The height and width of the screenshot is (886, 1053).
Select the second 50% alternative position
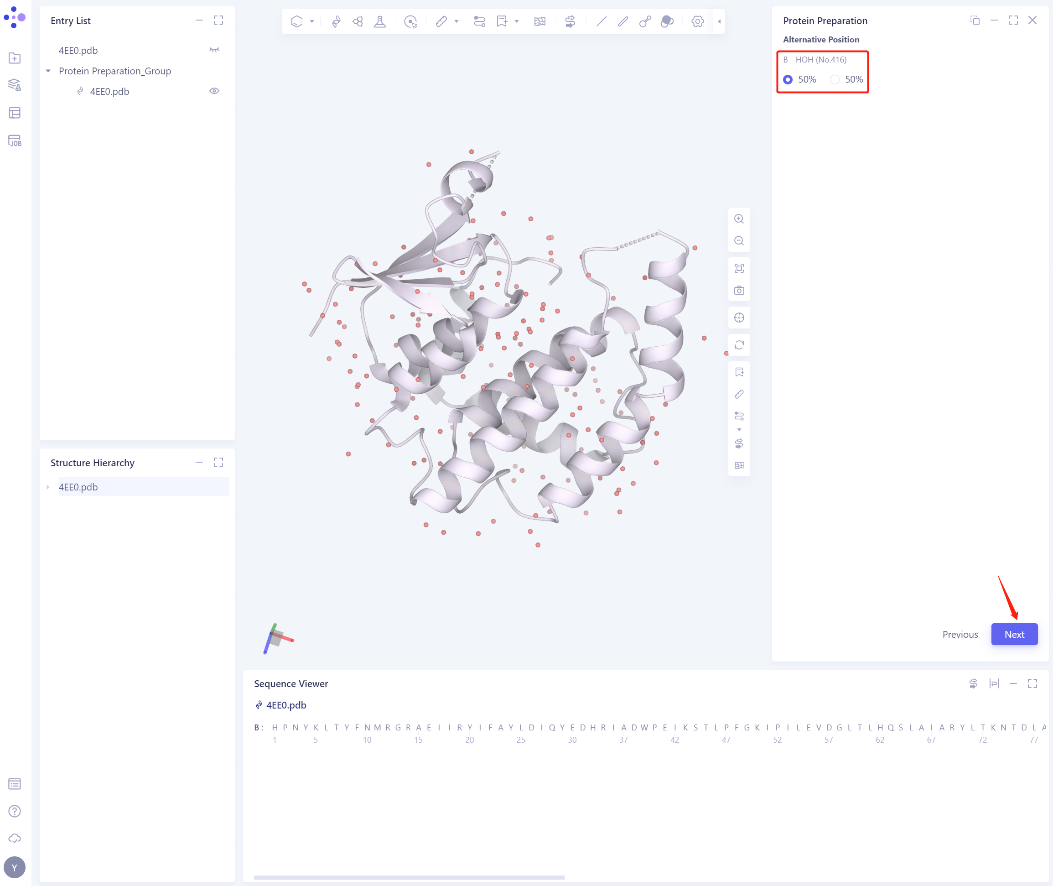click(834, 79)
